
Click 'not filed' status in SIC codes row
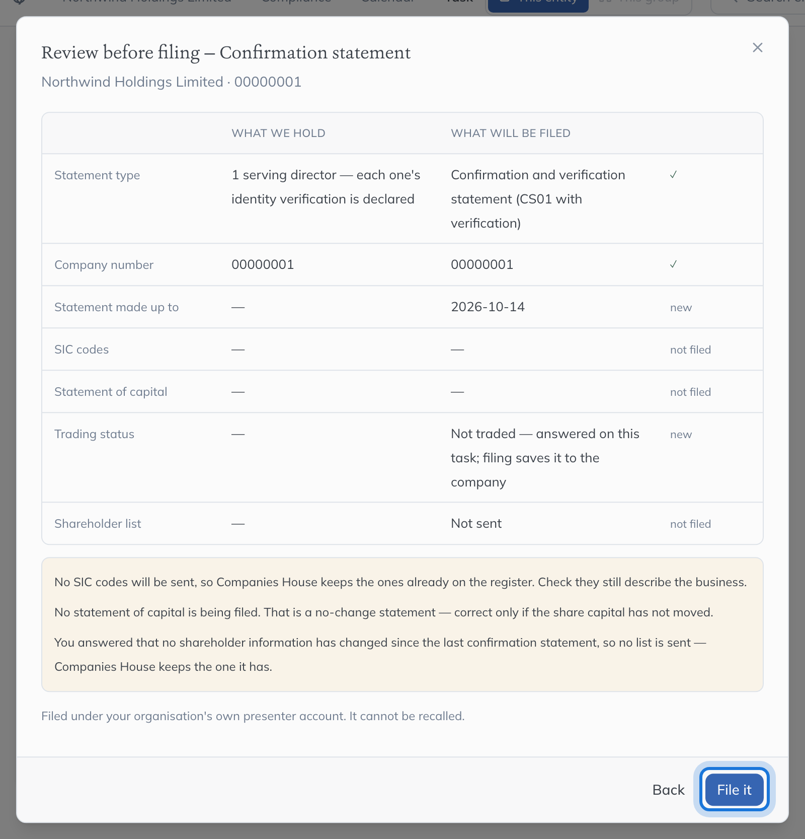[690, 349]
